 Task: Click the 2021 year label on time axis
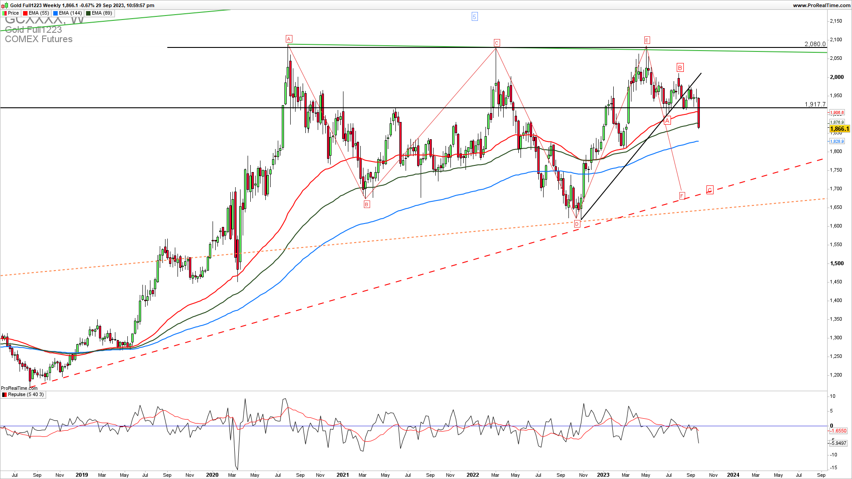(x=343, y=475)
